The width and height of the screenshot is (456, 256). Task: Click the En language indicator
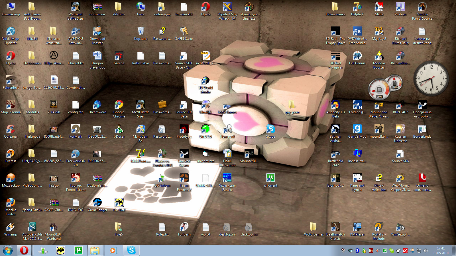(x=371, y=251)
